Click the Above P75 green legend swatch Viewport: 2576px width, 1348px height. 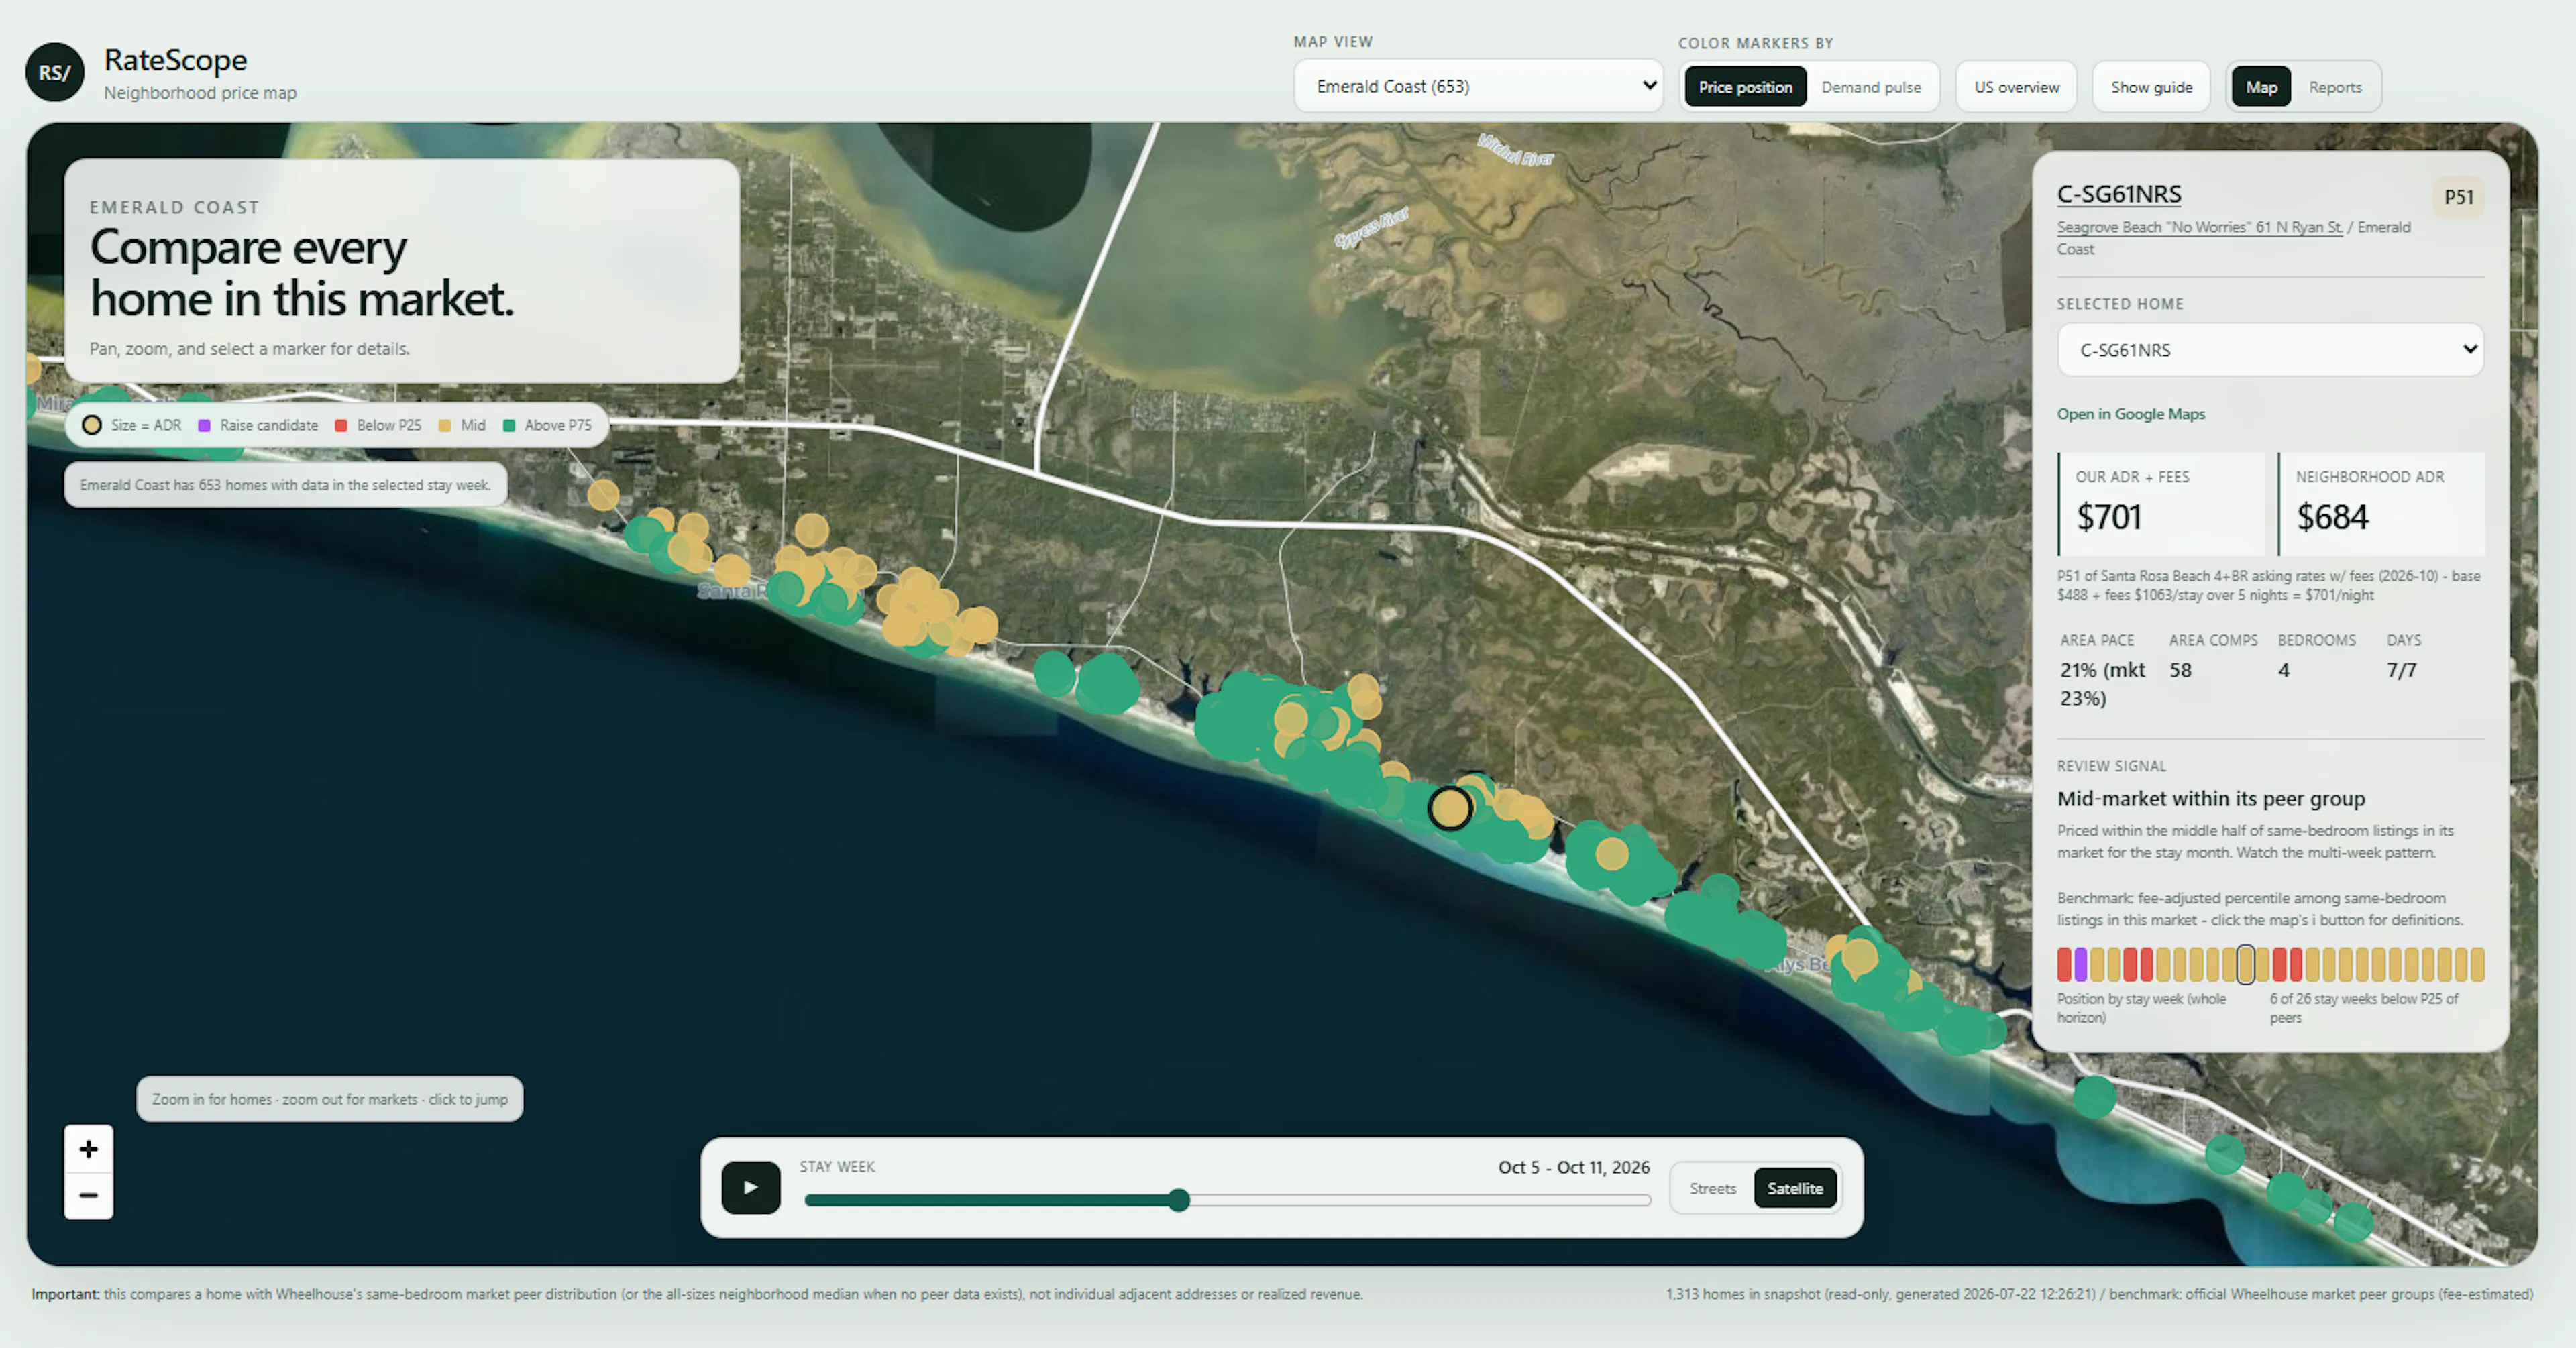tap(509, 425)
